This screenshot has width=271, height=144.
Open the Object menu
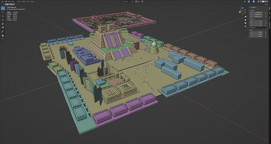(x=32, y=2)
